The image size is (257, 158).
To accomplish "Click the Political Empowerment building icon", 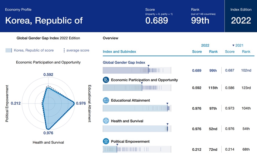I will [106, 141].
